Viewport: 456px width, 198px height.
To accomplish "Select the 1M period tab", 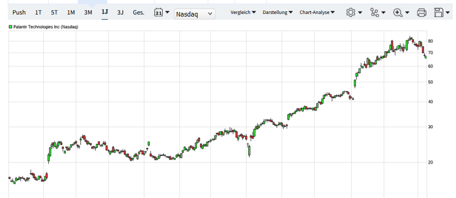I will 71,12.
